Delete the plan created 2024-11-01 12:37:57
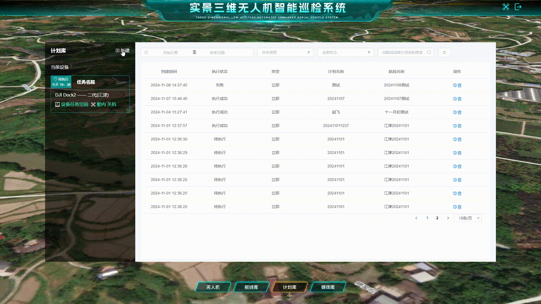The width and height of the screenshot is (541, 304). pyautogui.click(x=459, y=126)
